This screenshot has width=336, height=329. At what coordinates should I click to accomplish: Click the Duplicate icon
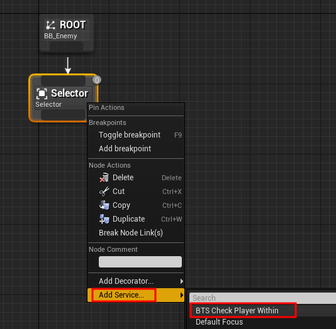point(104,219)
